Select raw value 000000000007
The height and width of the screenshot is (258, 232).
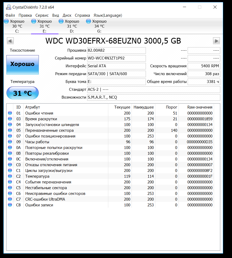[200, 165]
